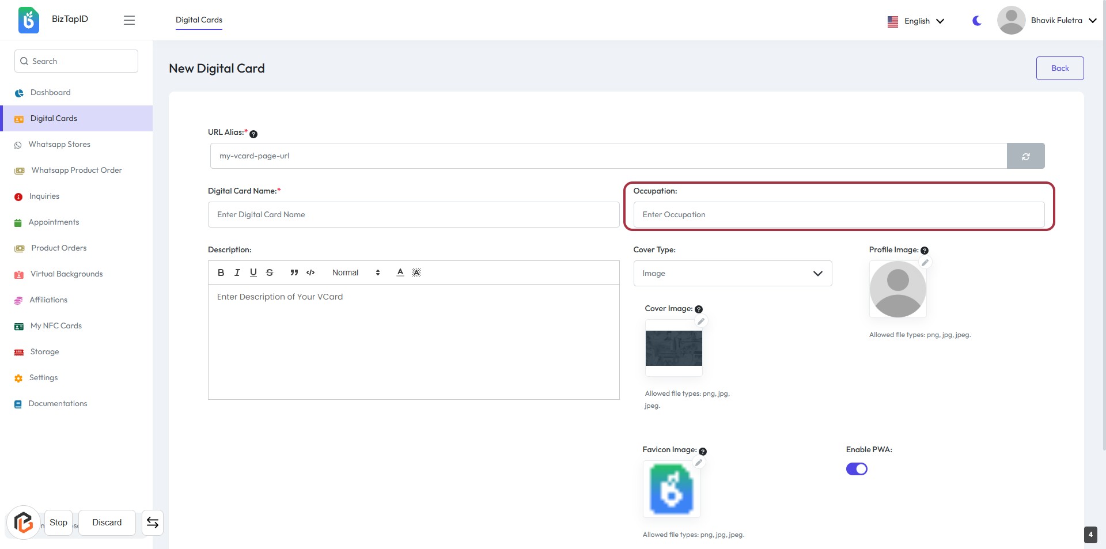This screenshot has width=1106, height=549.
Task: Expand the English language selector
Action: (x=916, y=21)
